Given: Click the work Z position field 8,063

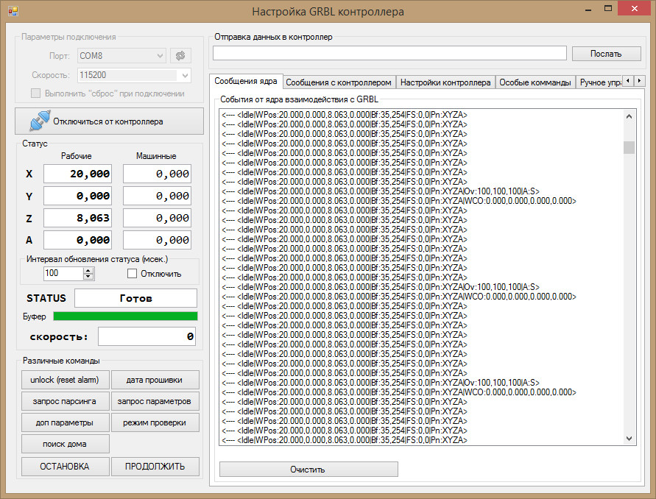Looking at the screenshot, I should [77, 218].
